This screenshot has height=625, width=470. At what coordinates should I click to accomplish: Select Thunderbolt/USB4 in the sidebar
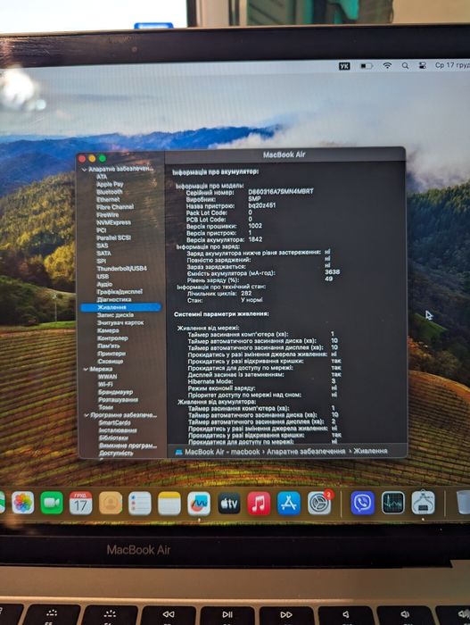point(122,269)
